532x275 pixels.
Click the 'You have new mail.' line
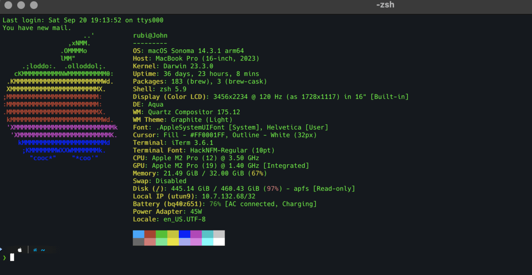tap(37, 28)
